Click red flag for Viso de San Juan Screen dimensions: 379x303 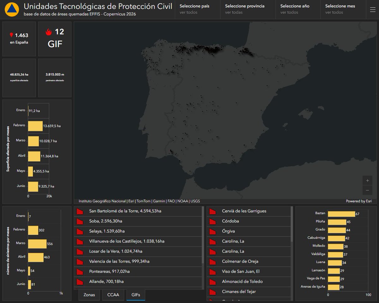click(x=213, y=271)
